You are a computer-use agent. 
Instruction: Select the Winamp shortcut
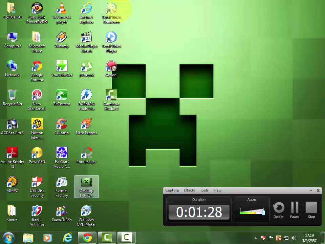point(62,40)
